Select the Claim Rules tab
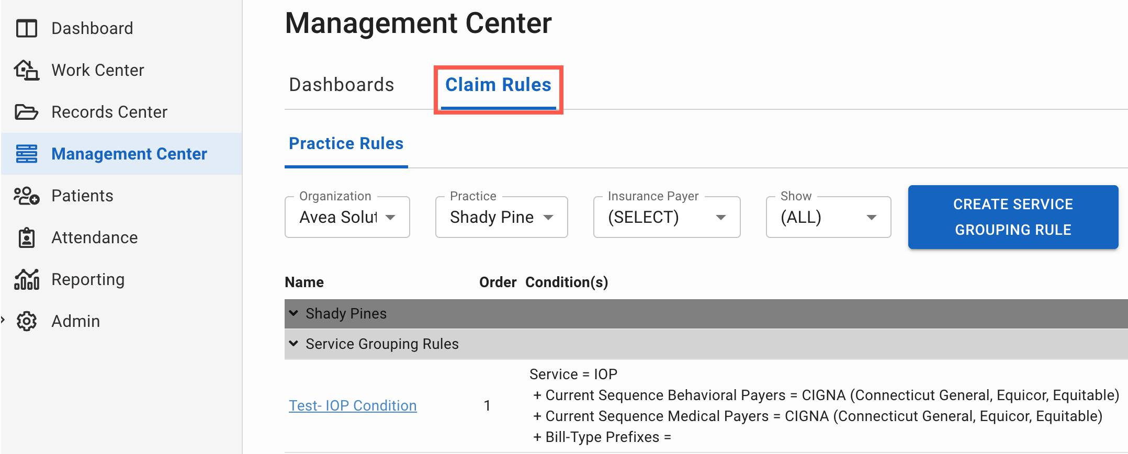The image size is (1128, 454). 498,85
